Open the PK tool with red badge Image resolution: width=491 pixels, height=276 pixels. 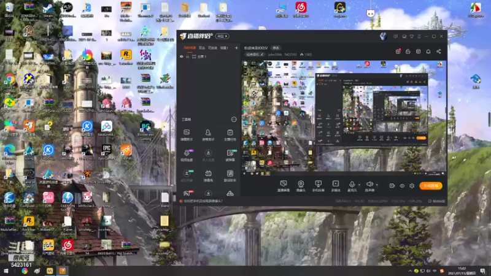(187, 193)
